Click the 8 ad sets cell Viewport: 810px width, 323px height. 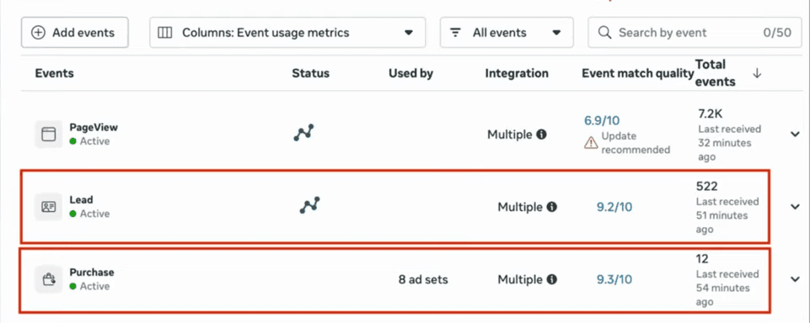[423, 280]
